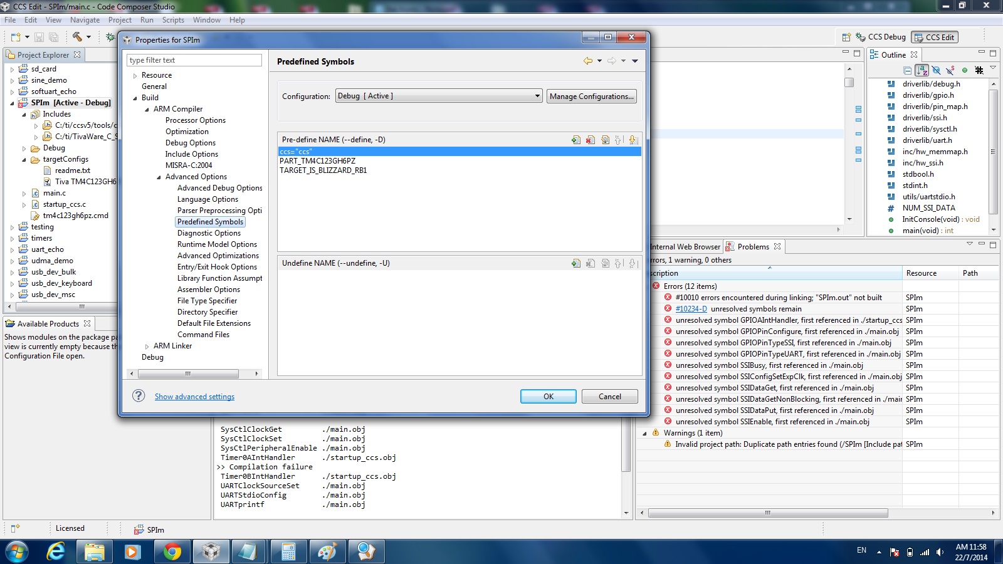Select Include Options in properties tree
This screenshot has height=564, width=1003.
(x=192, y=154)
